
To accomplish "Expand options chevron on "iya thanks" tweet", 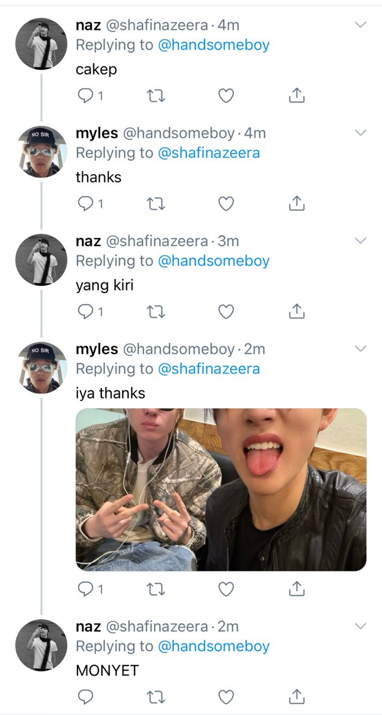I will tap(361, 348).
